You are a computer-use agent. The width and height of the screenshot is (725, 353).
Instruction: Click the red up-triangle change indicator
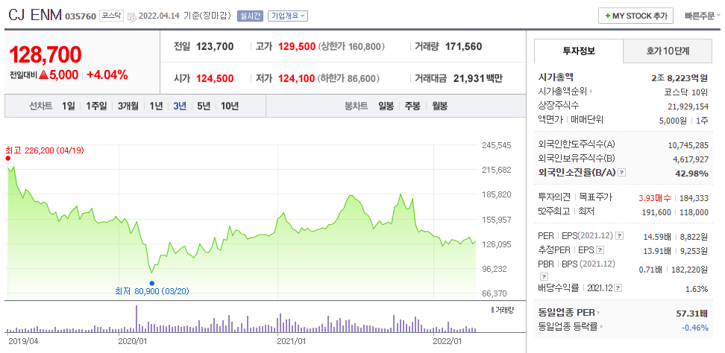coord(43,74)
